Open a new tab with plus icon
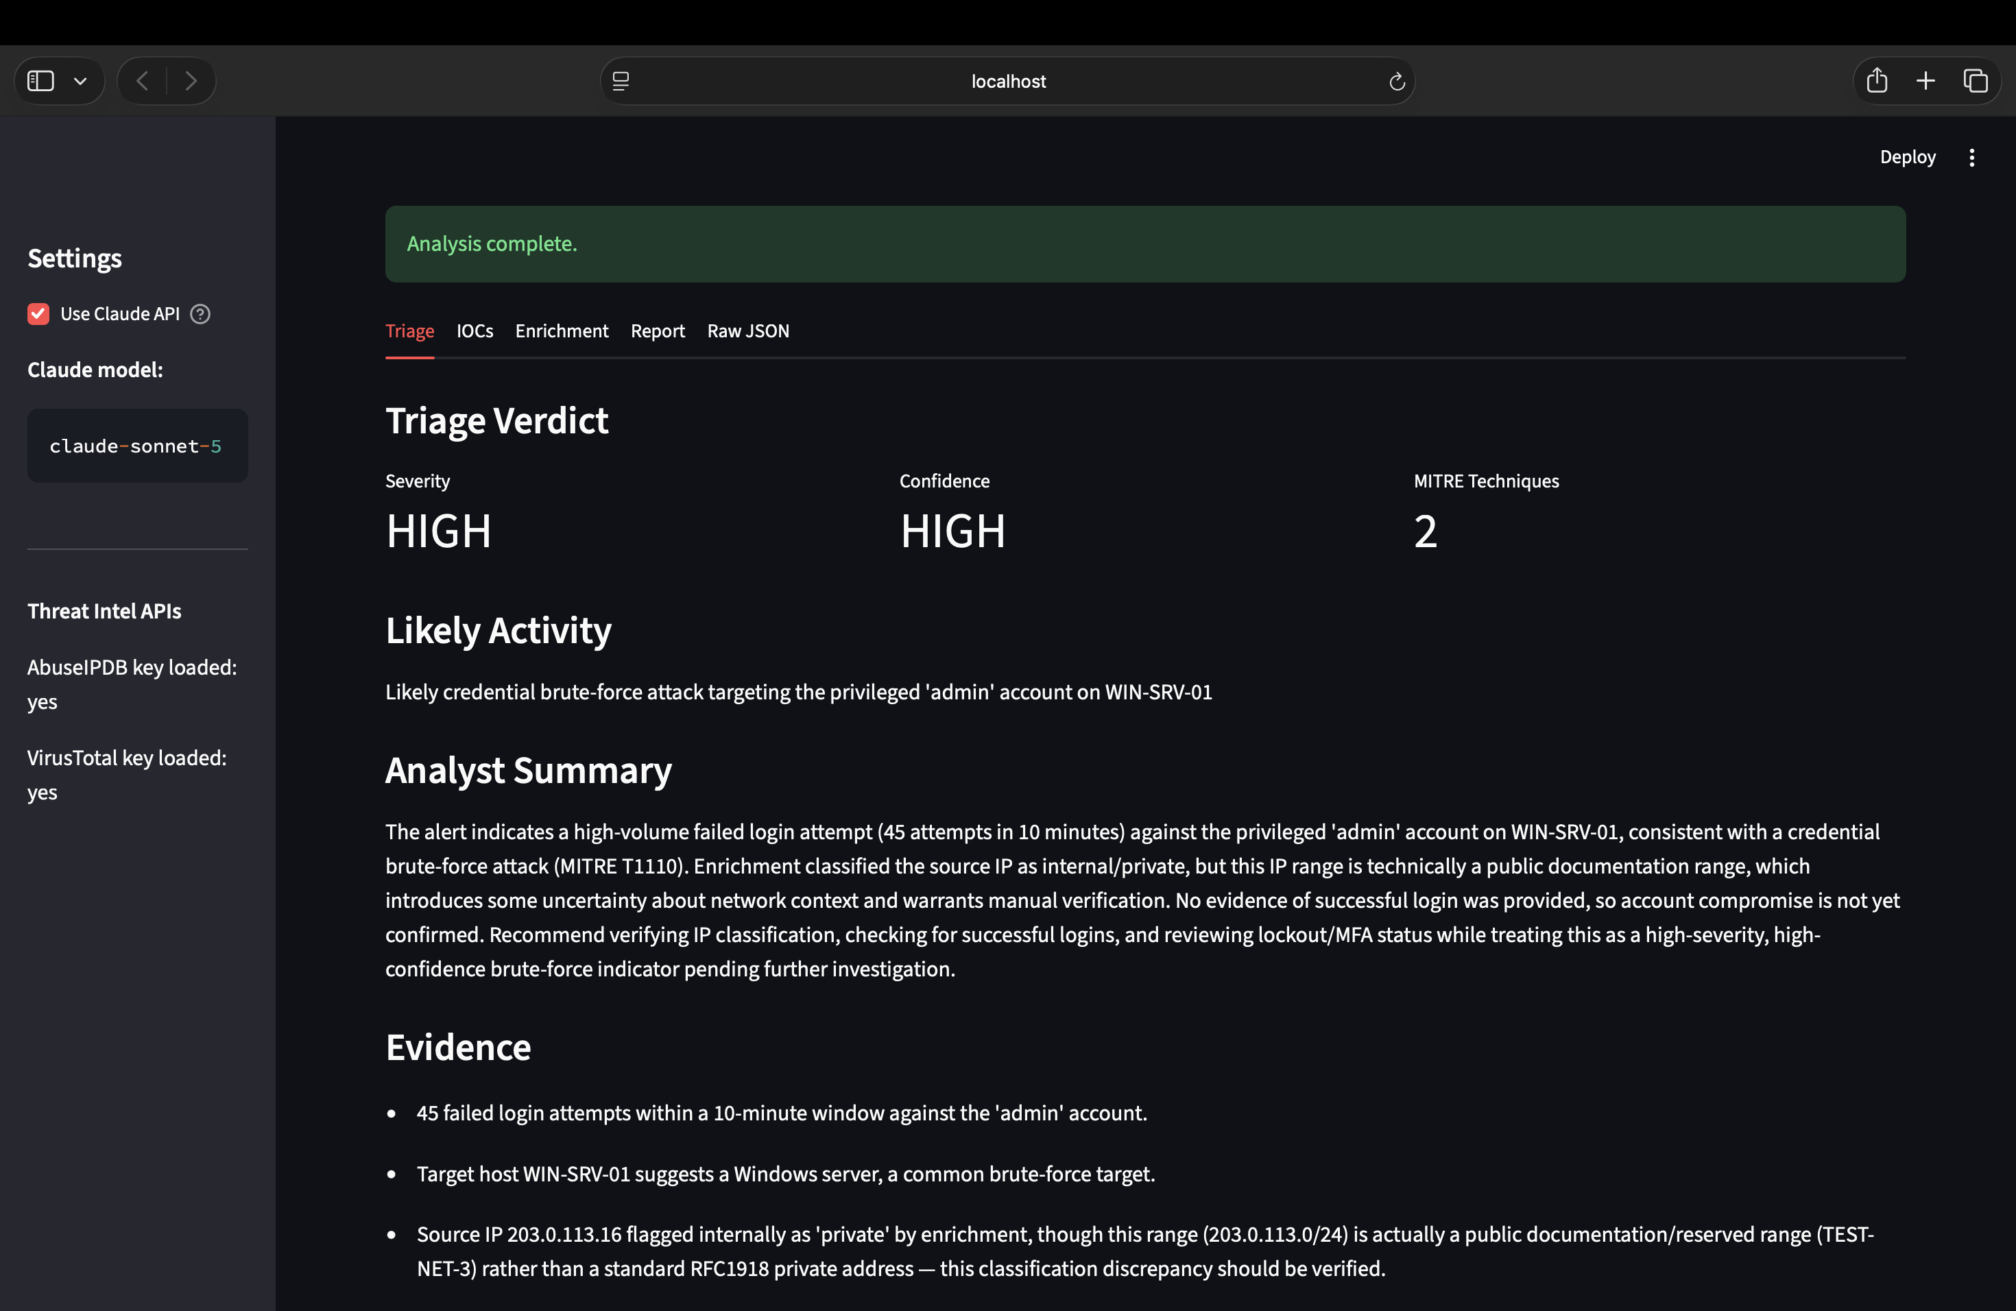2016x1311 pixels. 1925,80
